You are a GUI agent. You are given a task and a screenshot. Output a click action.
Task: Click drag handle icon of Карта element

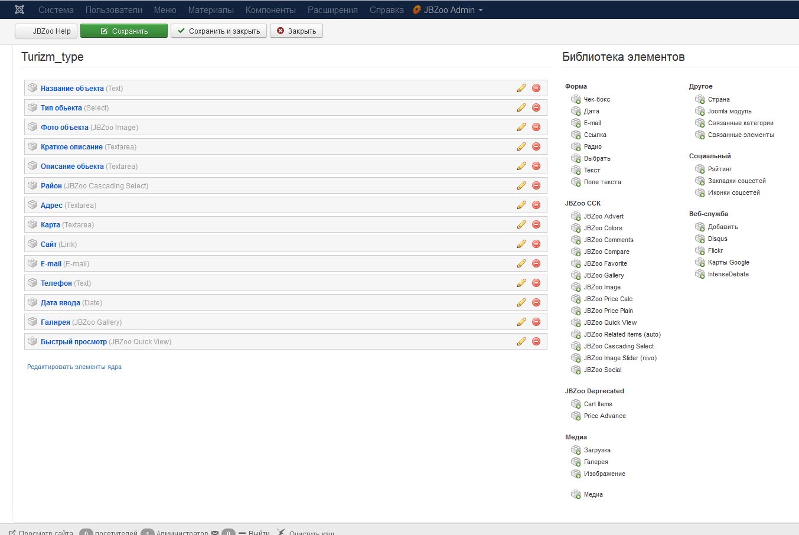tap(32, 224)
